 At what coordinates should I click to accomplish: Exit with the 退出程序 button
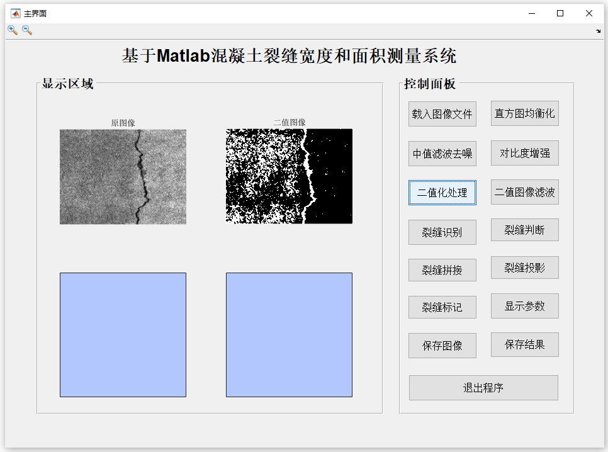click(x=483, y=388)
